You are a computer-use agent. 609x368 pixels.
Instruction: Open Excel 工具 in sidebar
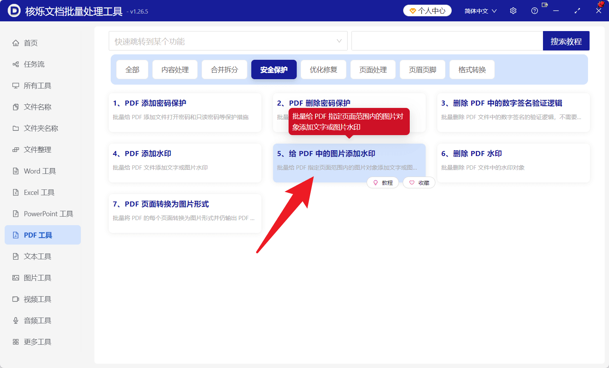[x=43, y=192]
